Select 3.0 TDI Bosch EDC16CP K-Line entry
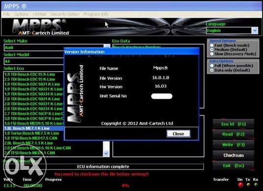 coord(33,118)
